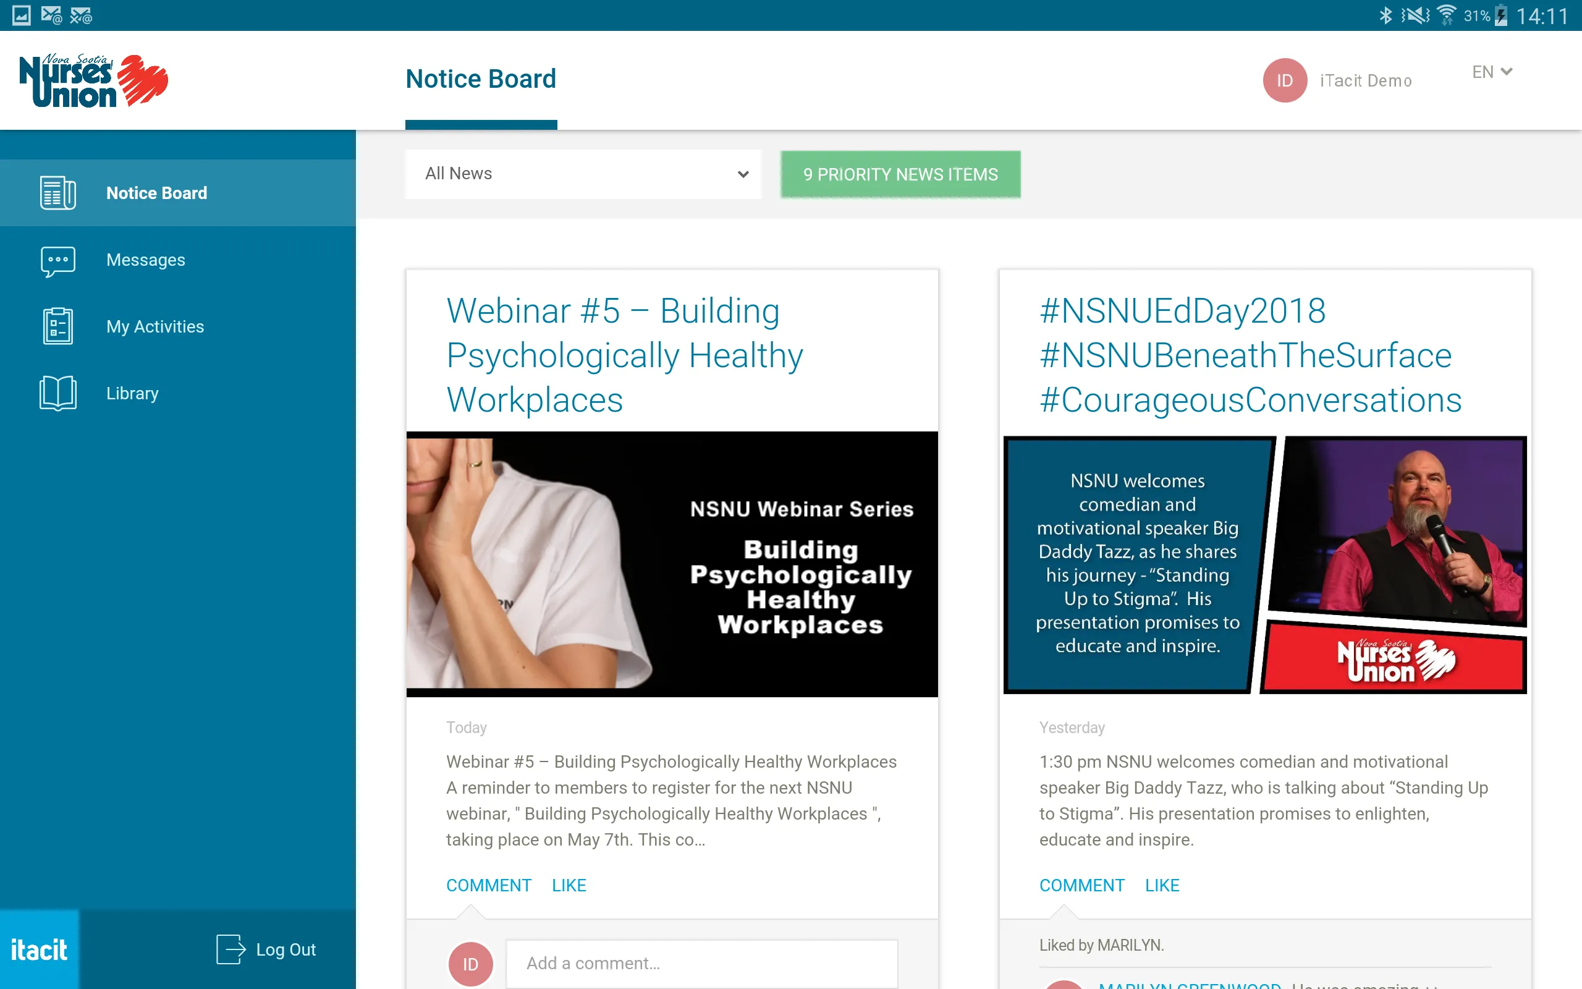Go to Messages in sidebar
1582x989 pixels.
click(178, 260)
